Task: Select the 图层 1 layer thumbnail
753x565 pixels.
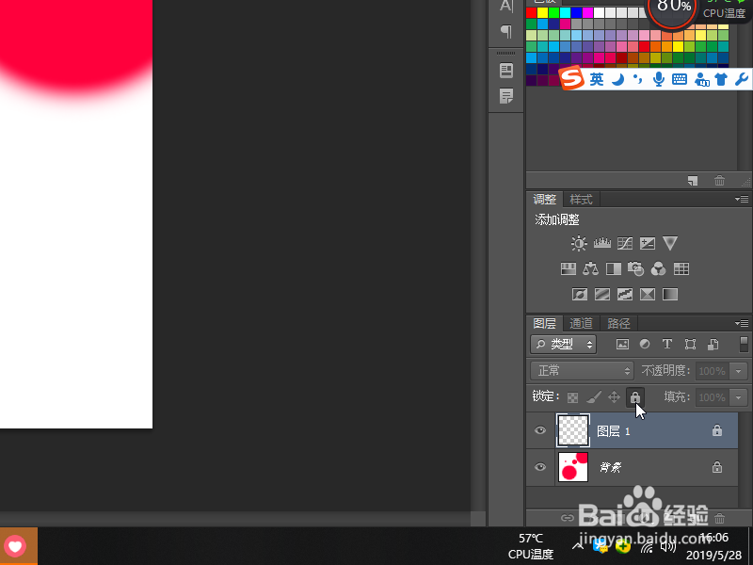Action: 573,430
